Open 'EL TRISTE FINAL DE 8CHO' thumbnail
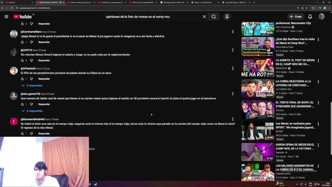332x187 pixels. click(258, 110)
